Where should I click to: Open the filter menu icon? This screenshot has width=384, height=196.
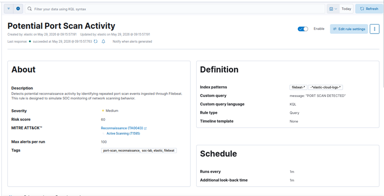point(8,9)
